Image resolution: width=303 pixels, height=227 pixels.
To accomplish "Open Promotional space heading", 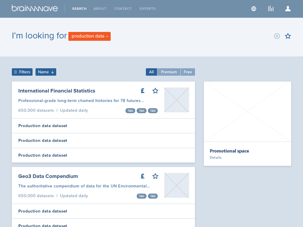I will click(229, 151).
